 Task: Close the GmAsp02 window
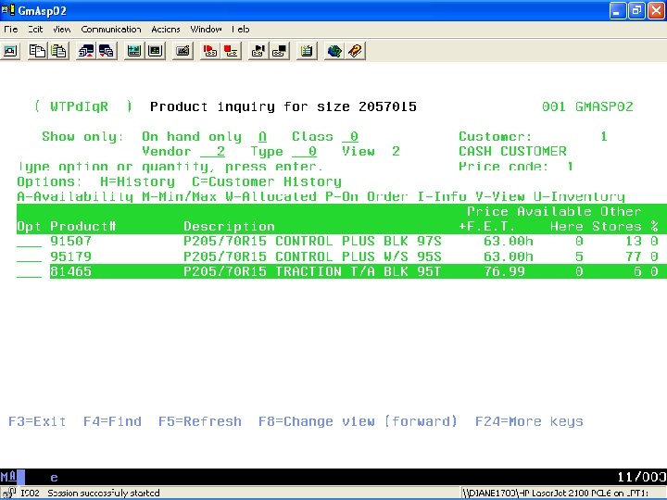point(657,10)
